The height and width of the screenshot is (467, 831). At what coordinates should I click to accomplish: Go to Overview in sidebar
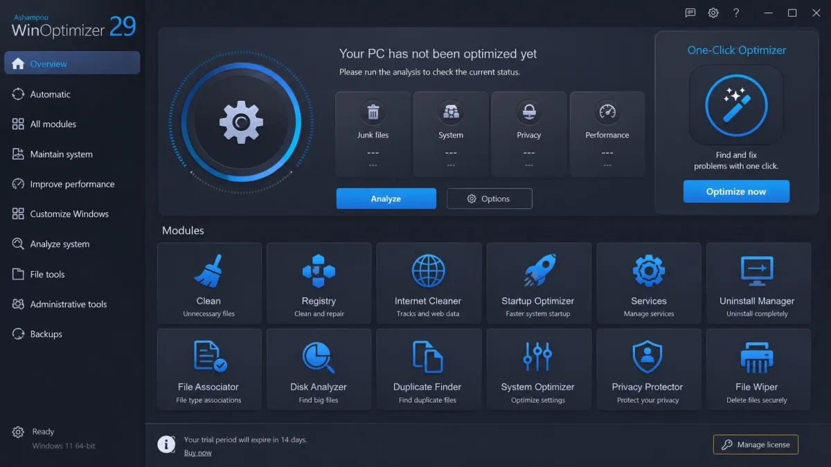tap(72, 63)
